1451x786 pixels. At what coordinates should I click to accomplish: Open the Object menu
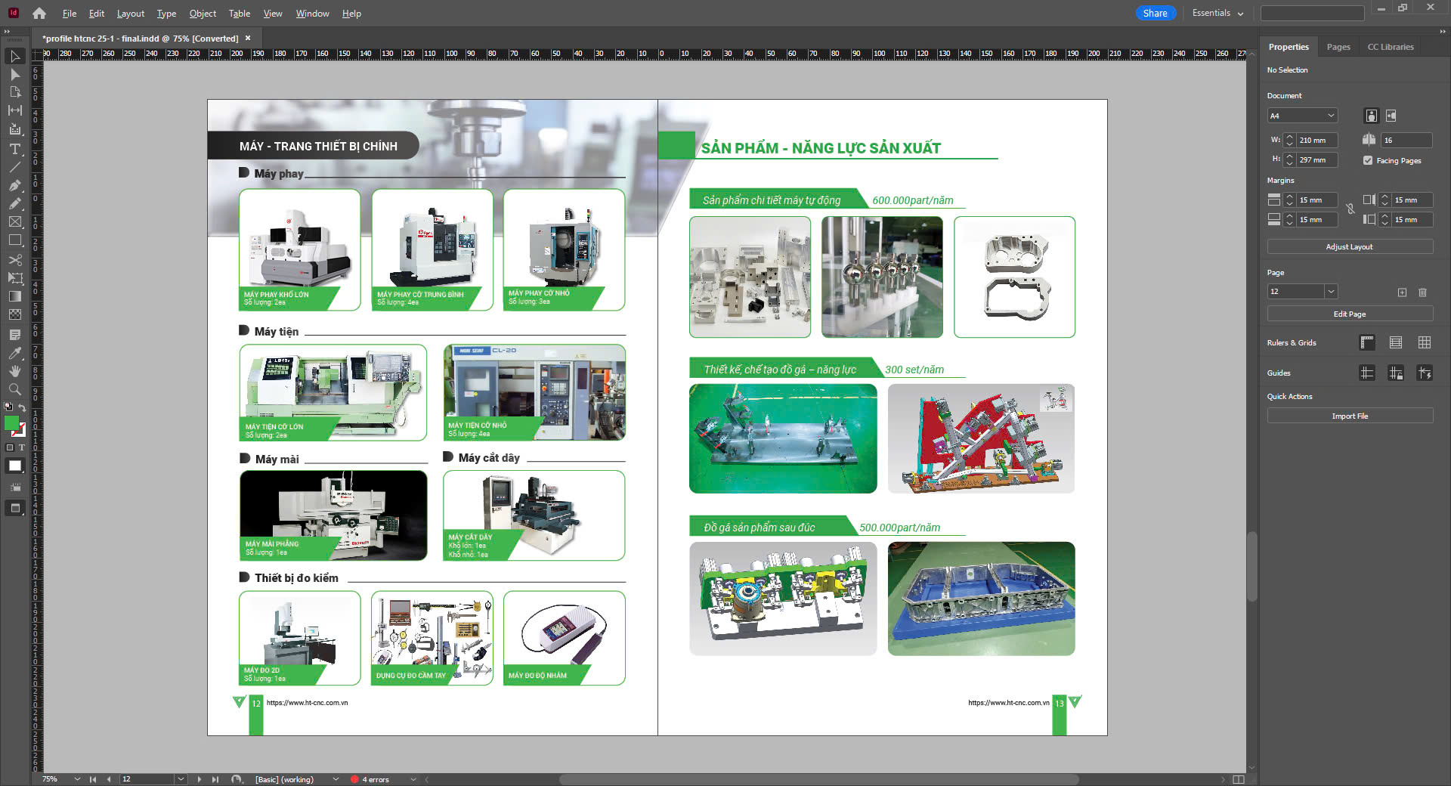point(203,14)
